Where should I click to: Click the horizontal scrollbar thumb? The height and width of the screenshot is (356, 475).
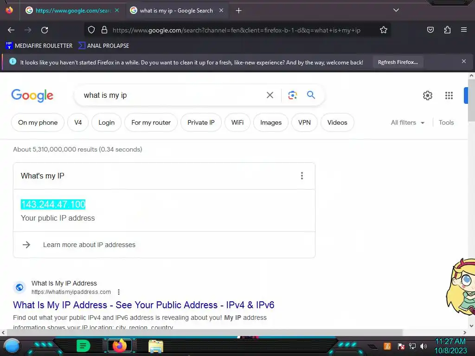tap(205, 332)
